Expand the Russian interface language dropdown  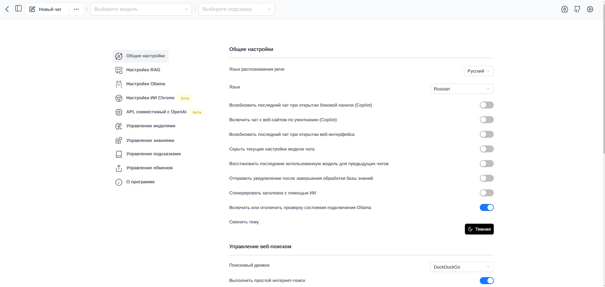pos(462,89)
